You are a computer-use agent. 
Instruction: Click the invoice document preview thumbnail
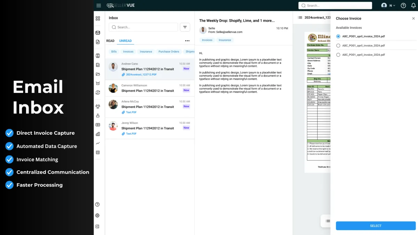tap(317, 102)
